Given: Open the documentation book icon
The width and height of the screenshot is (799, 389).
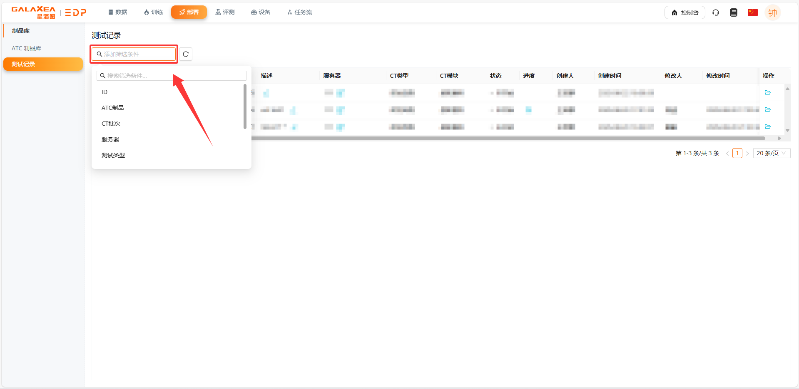Looking at the screenshot, I should pos(734,12).
